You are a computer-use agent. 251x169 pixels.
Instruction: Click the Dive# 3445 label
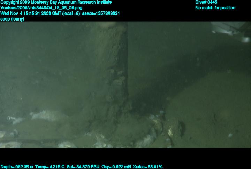pyautogui.click(x=206, y=2)
